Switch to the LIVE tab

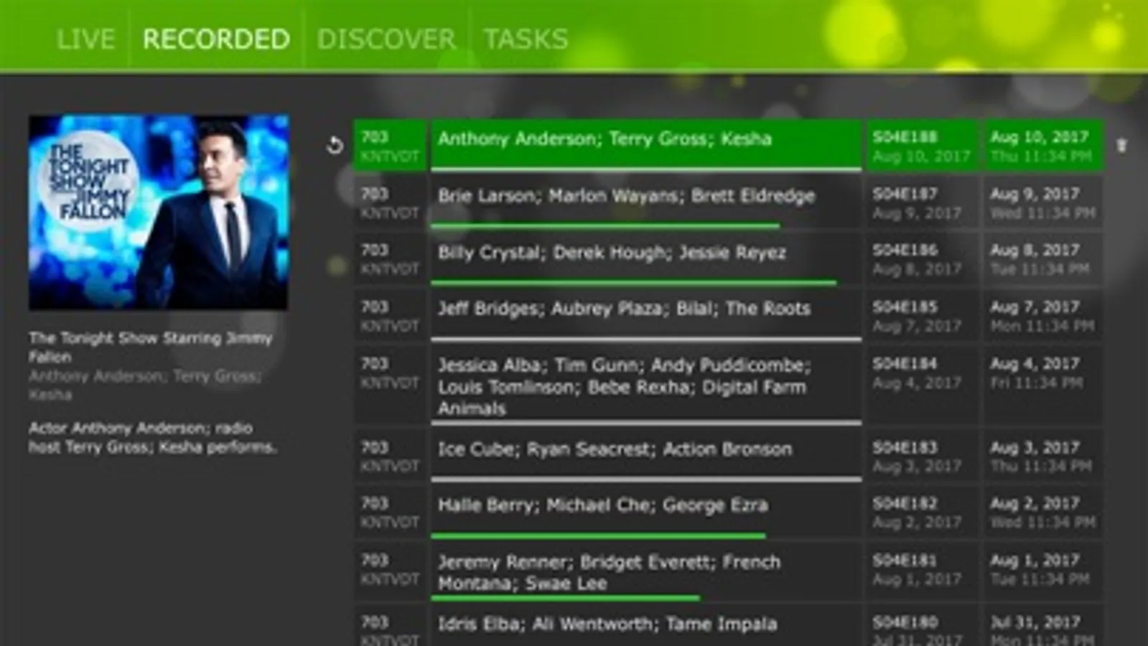85,39
